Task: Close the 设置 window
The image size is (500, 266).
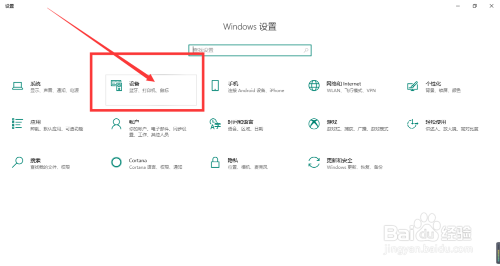Action: tap(491, 6)
